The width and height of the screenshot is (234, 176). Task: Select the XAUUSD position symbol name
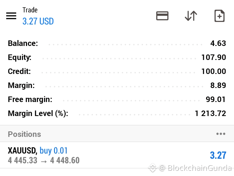pos(22,151)
